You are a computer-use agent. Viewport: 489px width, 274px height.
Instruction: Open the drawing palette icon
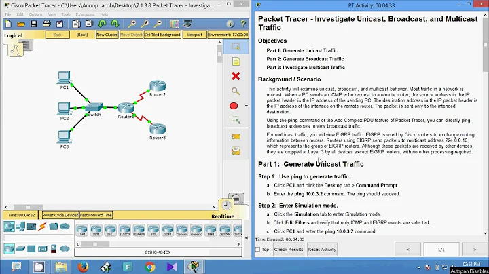click(x=175, y=24)
